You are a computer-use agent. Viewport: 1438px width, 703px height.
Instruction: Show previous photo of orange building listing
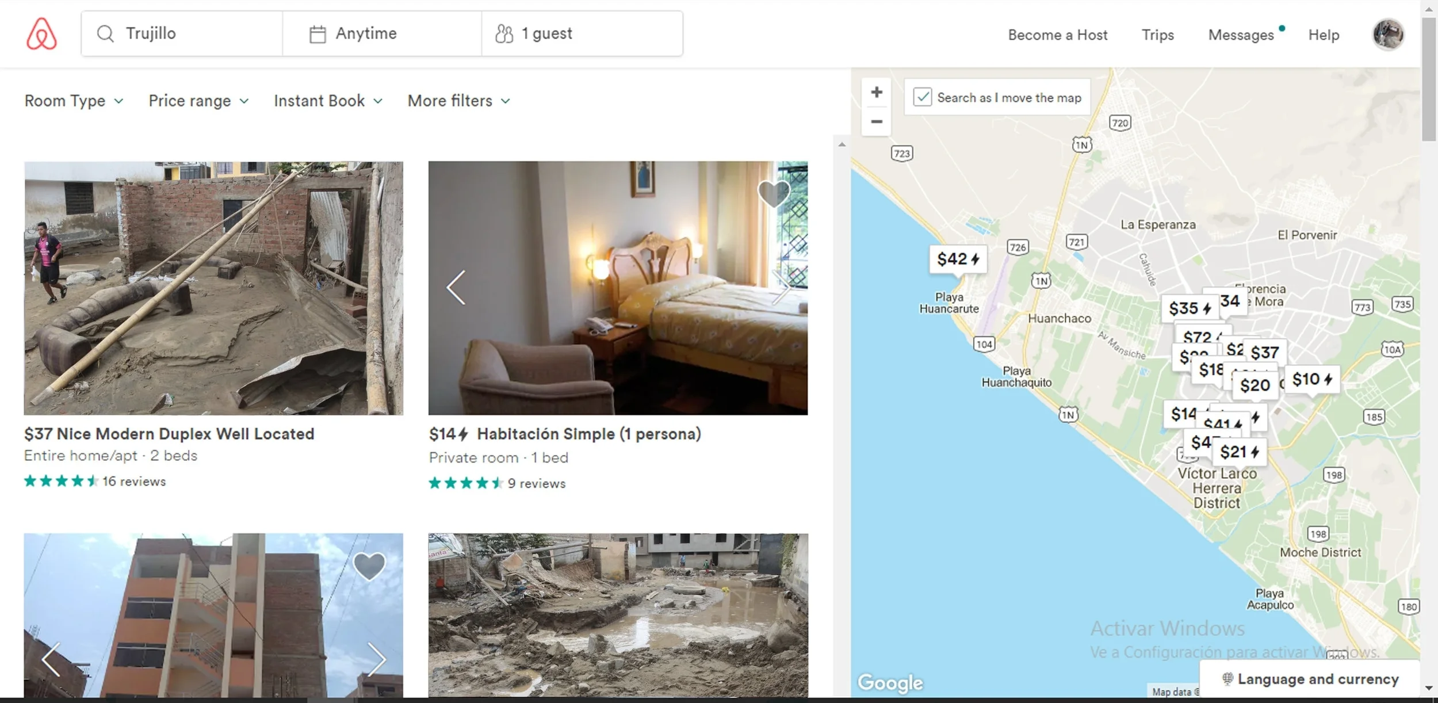click(51, 659)
